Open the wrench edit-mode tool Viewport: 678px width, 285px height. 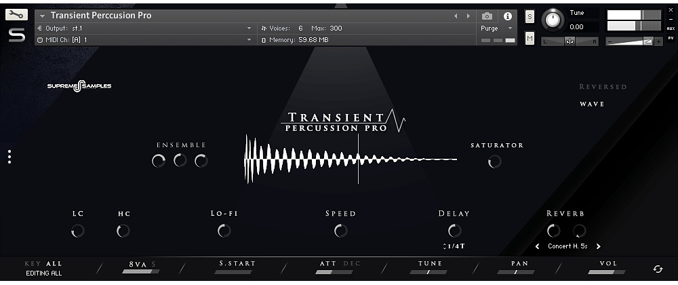coord(16,14)
